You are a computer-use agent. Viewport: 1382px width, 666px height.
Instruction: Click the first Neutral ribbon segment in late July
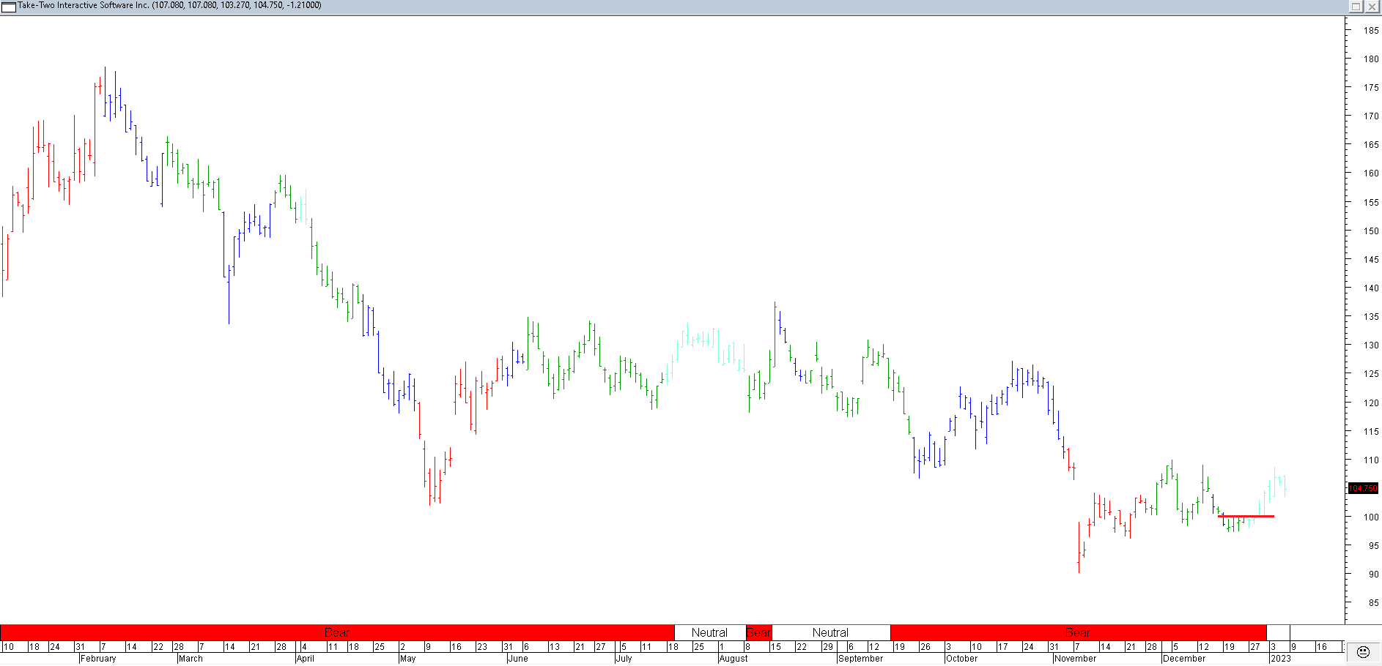[709, 632]
